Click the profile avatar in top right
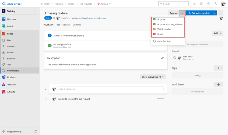Screen dimensions: 228x135 tap(223, 4)
